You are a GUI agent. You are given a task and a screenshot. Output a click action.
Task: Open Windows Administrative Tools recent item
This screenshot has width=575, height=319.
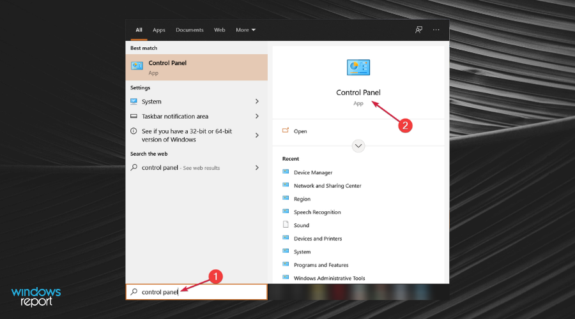pyautogui.click(x=329, y=278)
